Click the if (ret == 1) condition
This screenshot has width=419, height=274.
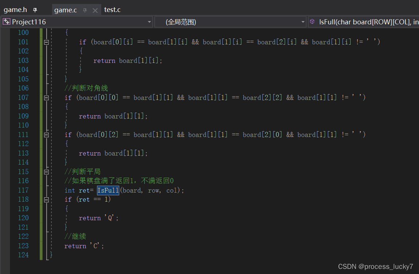(88, 200)
